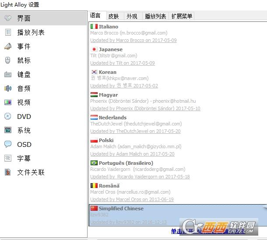Viewport: 267px width, 240px height.
Task: Click the OSD speech bubble icon
Action: pos(8,144)
